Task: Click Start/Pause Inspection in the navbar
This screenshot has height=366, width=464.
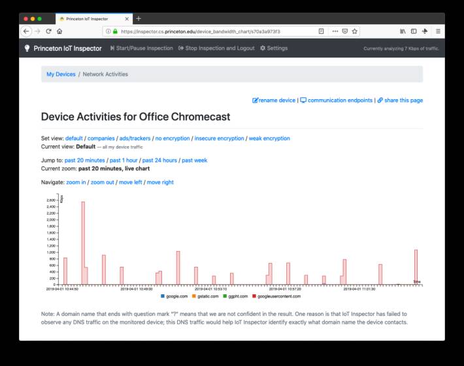Action: (x=141, y=48)
